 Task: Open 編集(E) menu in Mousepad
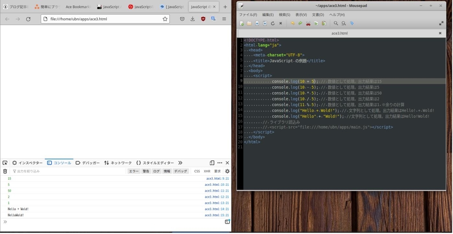268,15
